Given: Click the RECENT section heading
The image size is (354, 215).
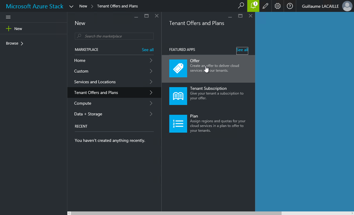Looking at the screenshot, I should point(81,126).
